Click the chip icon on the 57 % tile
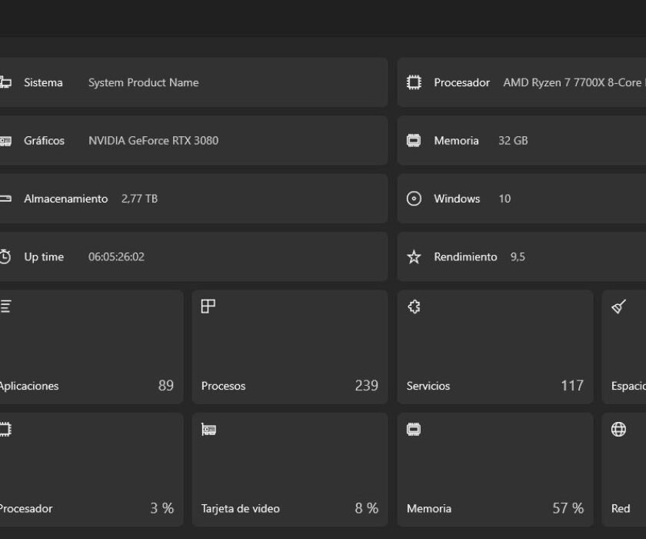 click(x=414, y=430)
